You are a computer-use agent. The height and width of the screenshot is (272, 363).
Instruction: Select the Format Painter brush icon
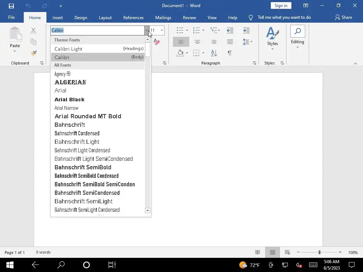click(x=34, y=53)
